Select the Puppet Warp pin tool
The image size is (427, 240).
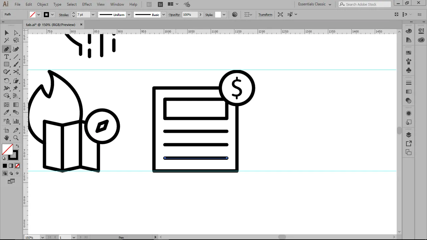coord(16,88)
